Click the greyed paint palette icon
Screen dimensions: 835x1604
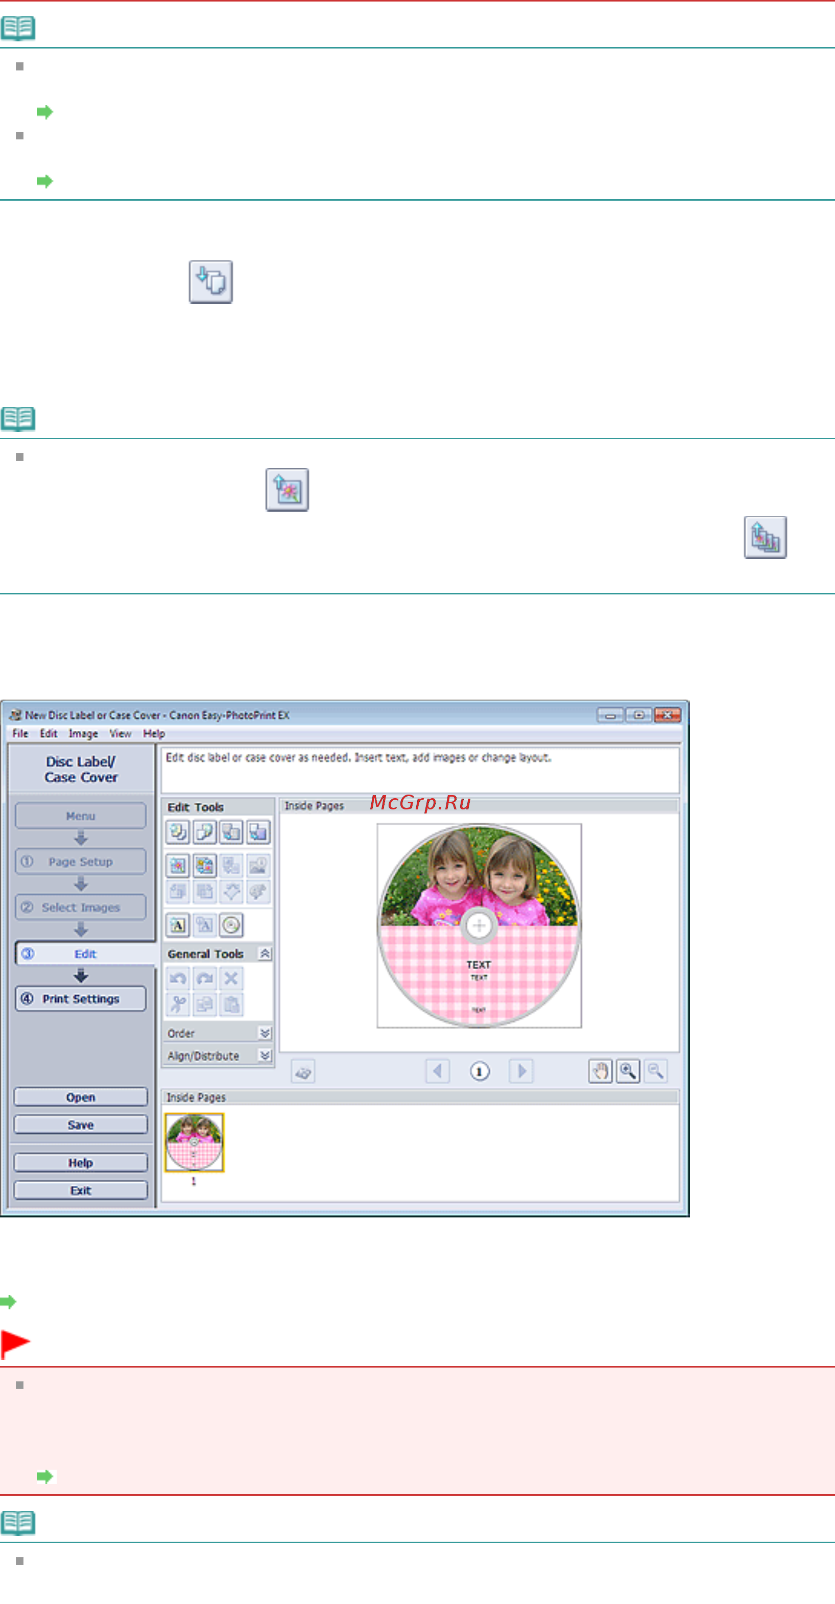click(258, 892)
